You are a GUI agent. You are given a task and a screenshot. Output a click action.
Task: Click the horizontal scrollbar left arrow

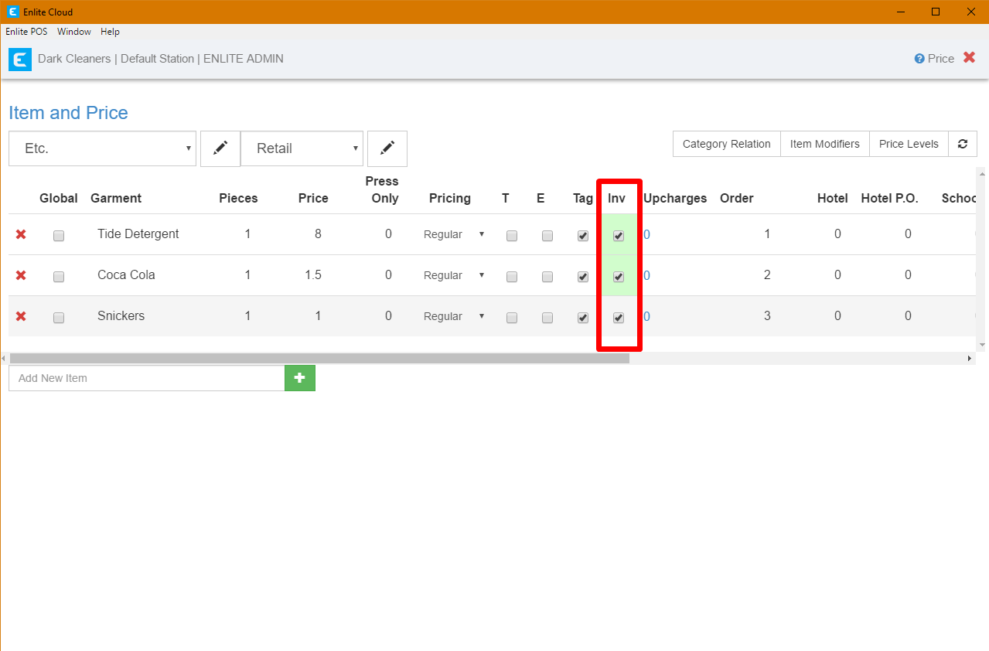(x=4, y=359)
